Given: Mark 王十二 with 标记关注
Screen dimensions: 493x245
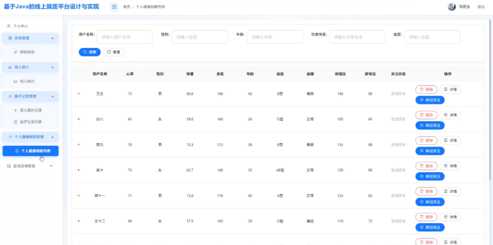Looking at the screenshot, I should tap(430, 227).
